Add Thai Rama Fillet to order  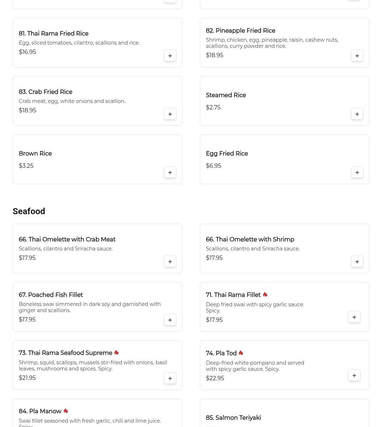[x=354, y=317]
